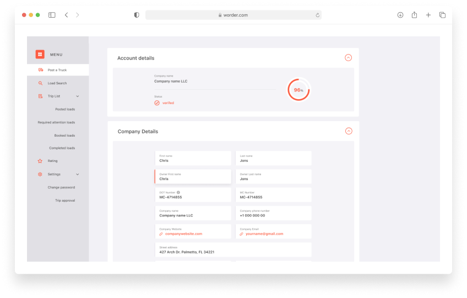This screenshot has height=298, width=467.
Task: Click the MC Number field
Action: click(273, 195)
